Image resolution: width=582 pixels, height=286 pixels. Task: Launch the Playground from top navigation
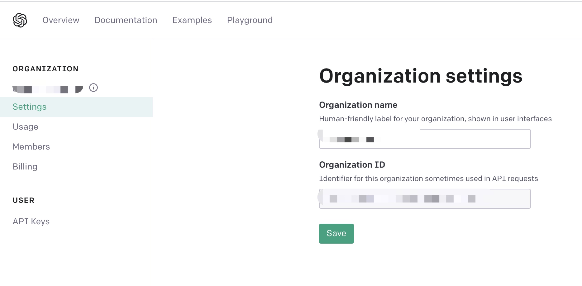click(x=250, y=20)
